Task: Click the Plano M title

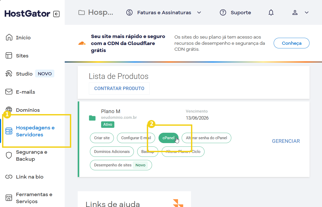Action: pos(111,111)
